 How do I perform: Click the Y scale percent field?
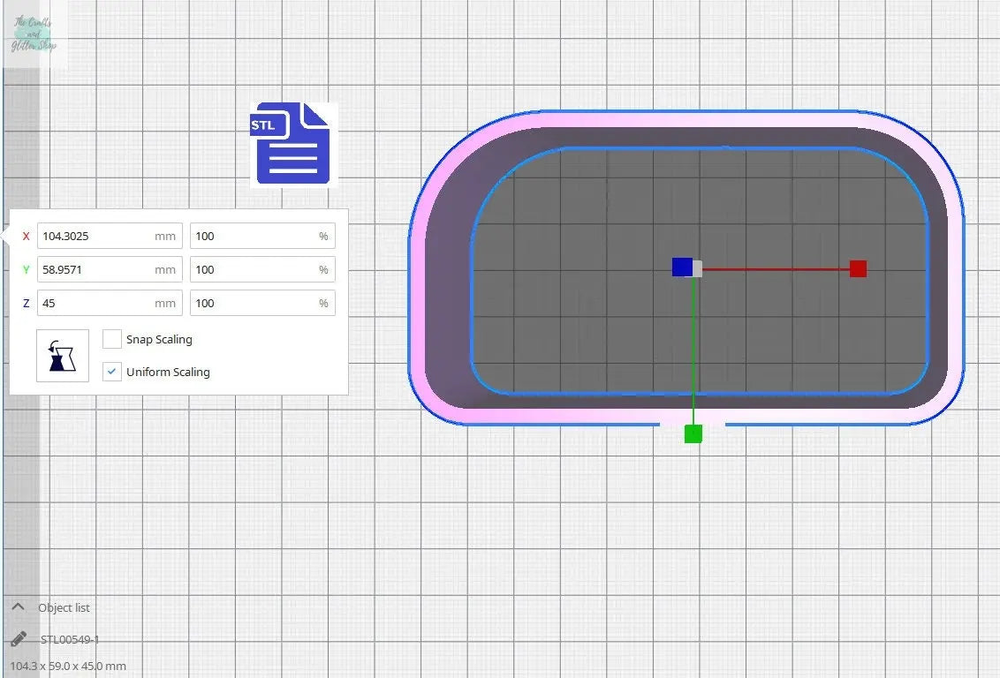pos(254,269)
